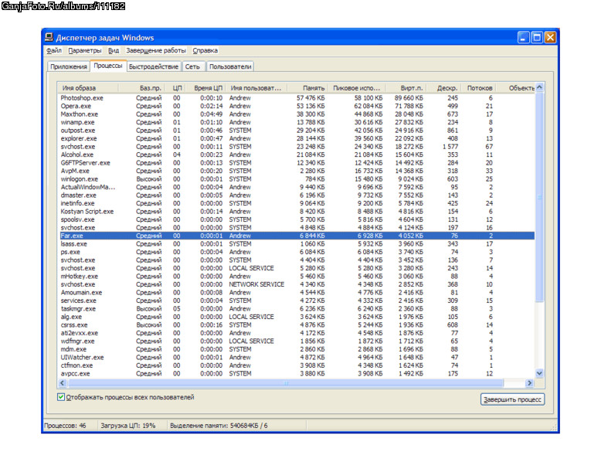
Task: Select the Photoshop.exe process row
Action: (297, 98)
